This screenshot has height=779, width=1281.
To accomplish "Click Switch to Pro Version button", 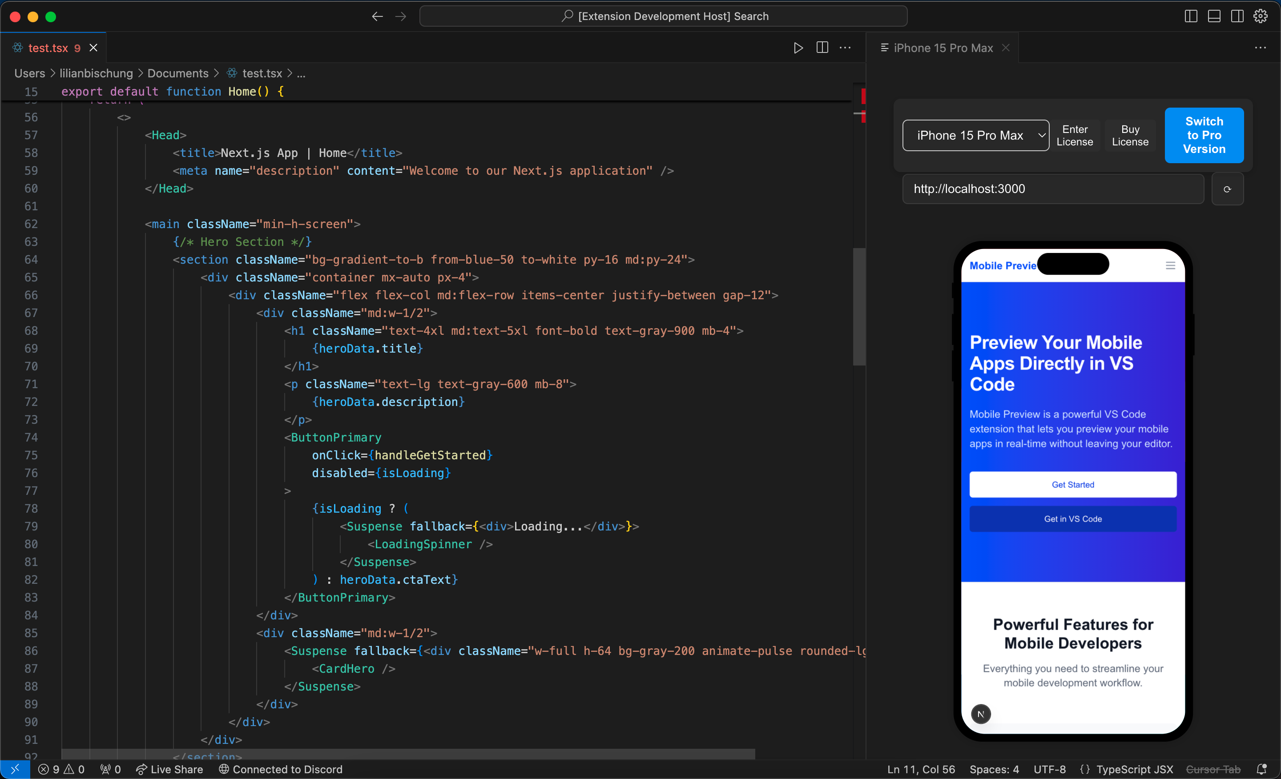I will [x=1204, y=135].
